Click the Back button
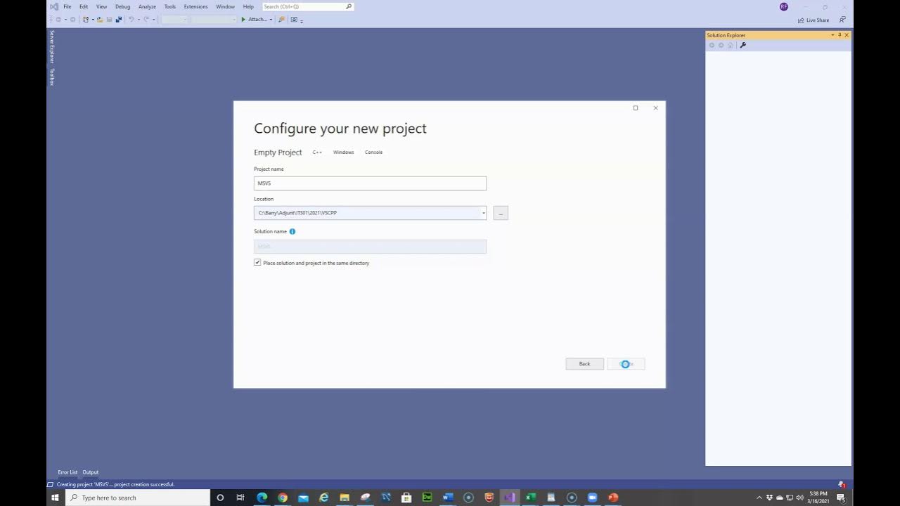 (x=584, y=363)
